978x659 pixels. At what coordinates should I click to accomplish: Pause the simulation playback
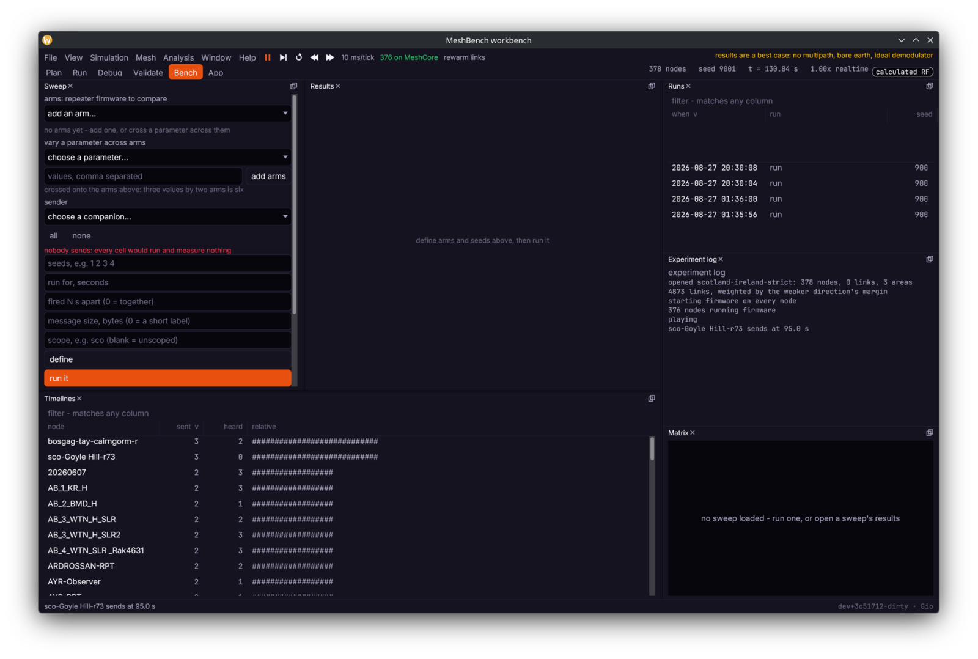[x=267, y=57]
